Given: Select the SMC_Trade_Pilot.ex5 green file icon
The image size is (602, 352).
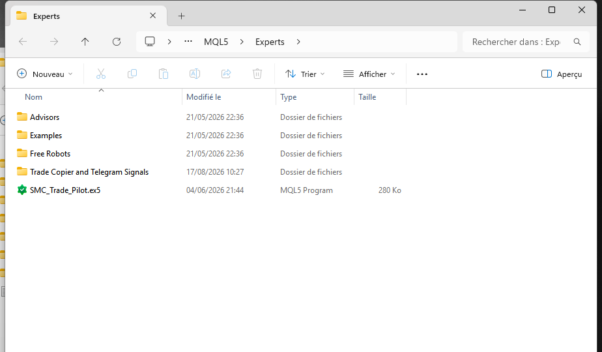Looking at the screenshot, I should click(22, 190).
